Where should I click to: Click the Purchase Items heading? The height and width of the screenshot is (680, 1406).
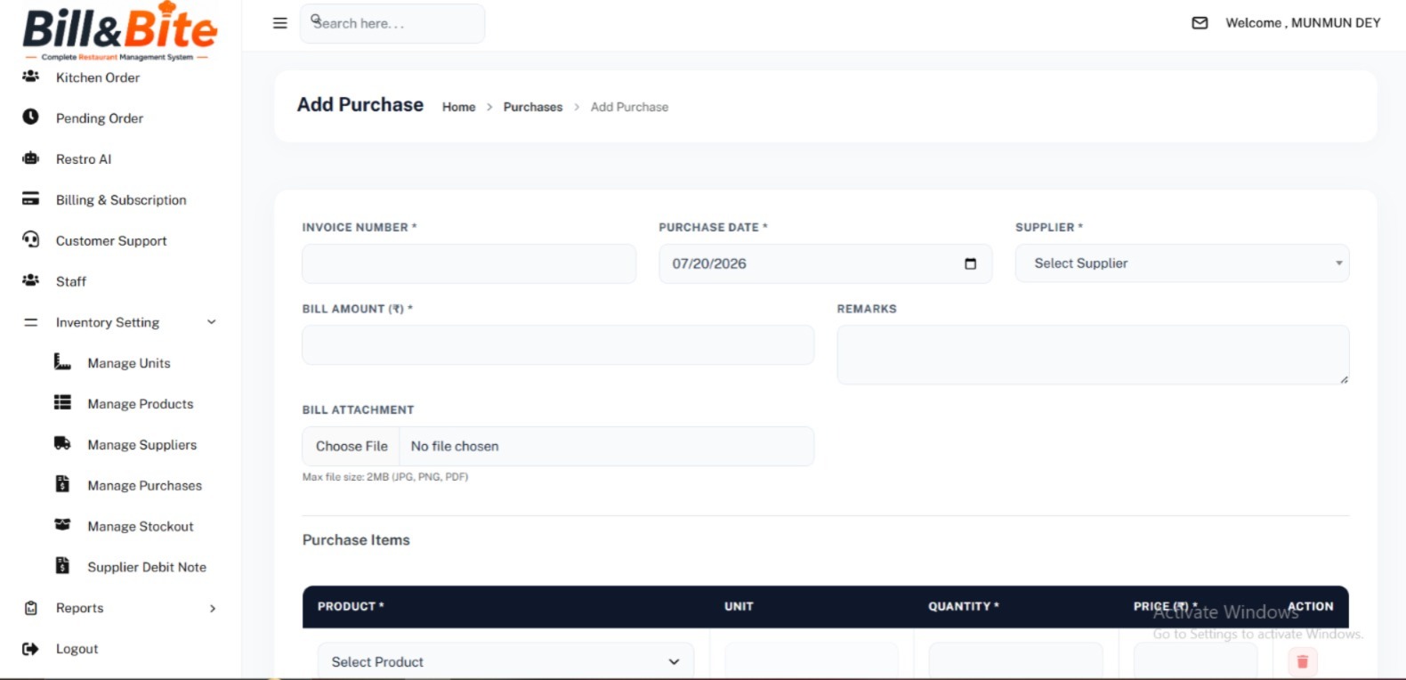[356, 540]
